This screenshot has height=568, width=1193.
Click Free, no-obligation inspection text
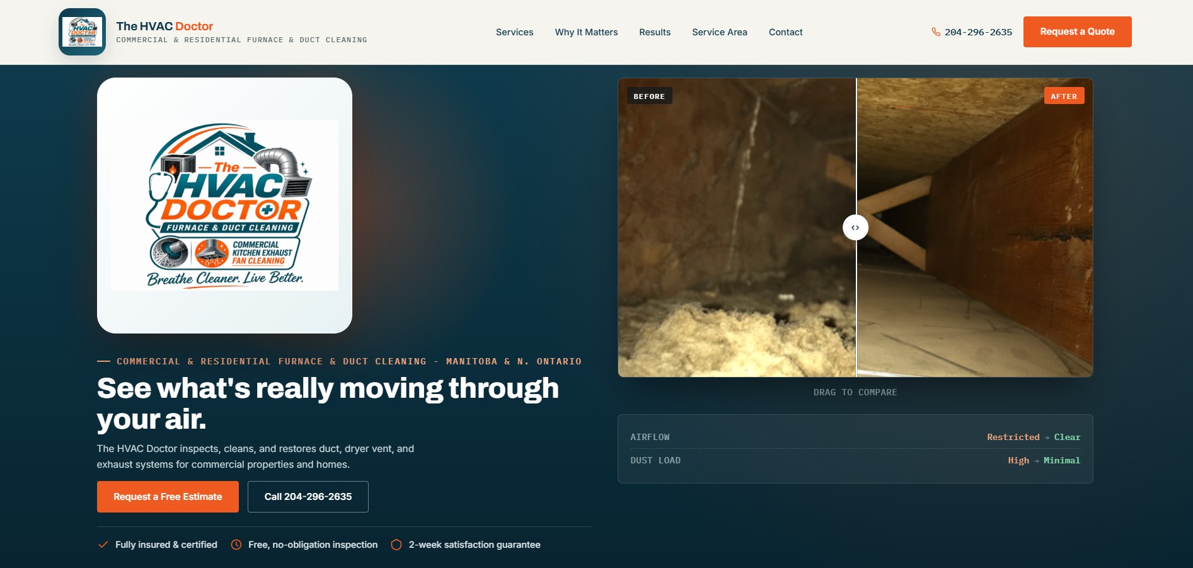tap(313, 545)
